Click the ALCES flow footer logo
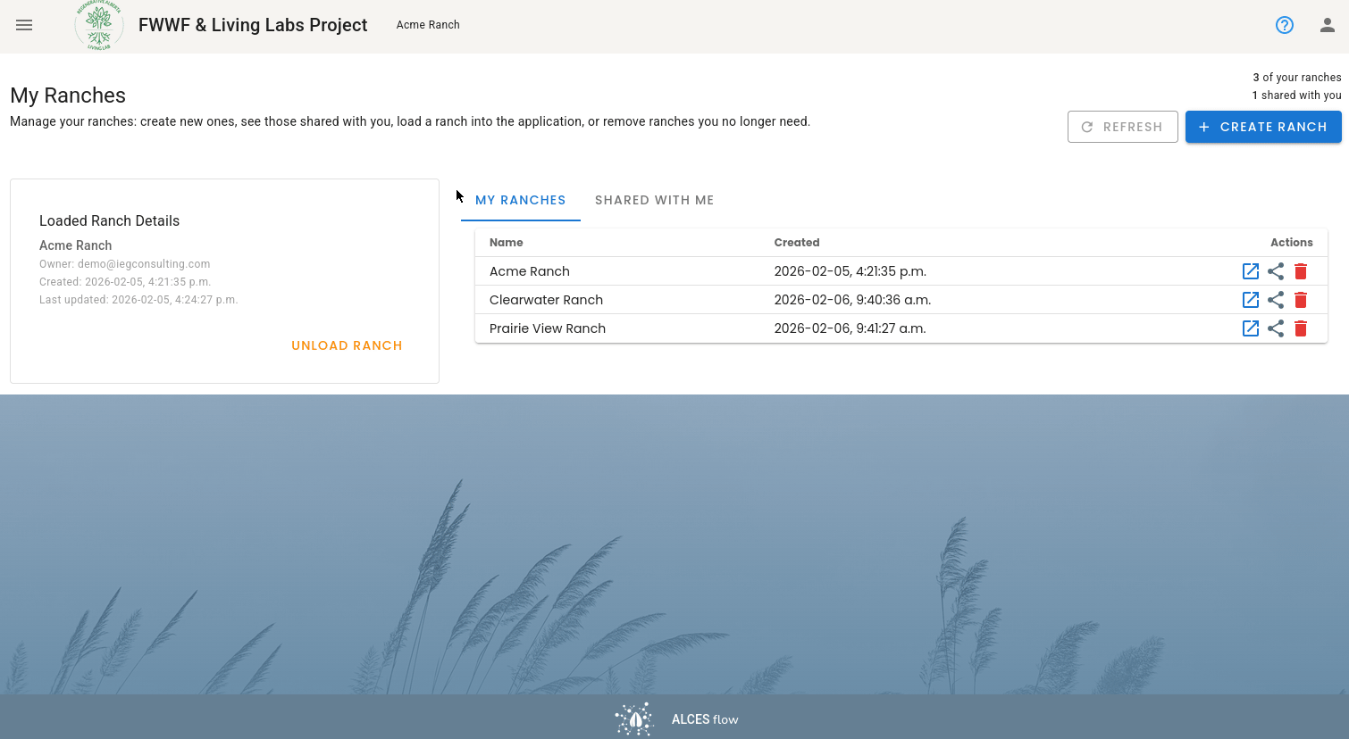Screen dimensions: 1349x739 coord(677,719)
